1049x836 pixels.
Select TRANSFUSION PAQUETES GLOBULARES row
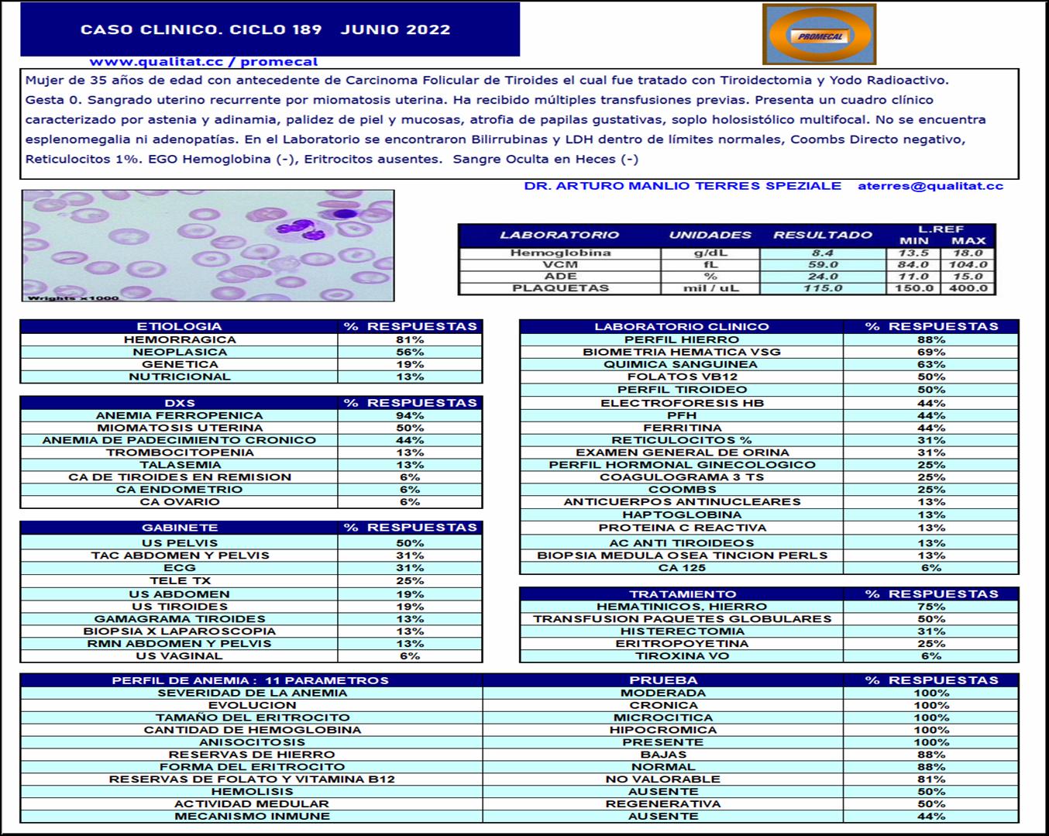tap(769, 619)
